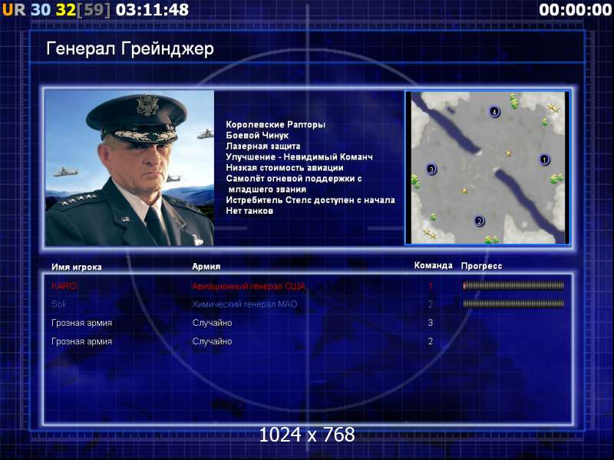Image resolution: width=614 pixels, height=460 pixels.
Task: Select the player name 'Soli'
Action: pos(58,304)
